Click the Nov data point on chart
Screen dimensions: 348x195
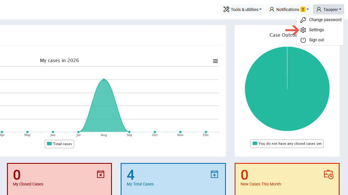(x=180, y=132)
